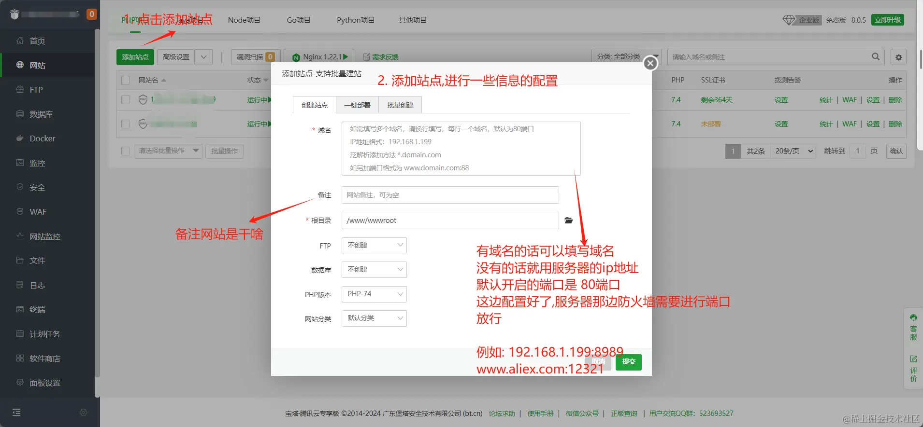Select the 创建站点 tab in dialog

pyautogui.click(x=315, y=105)
